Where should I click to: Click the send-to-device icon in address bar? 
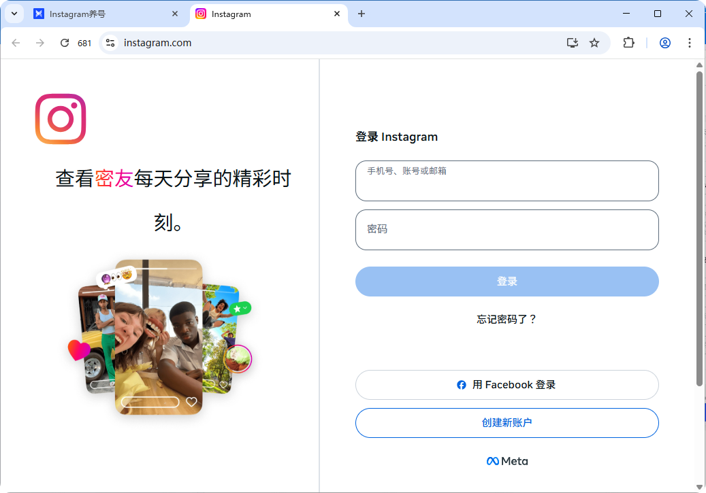[x=572, y=42]
